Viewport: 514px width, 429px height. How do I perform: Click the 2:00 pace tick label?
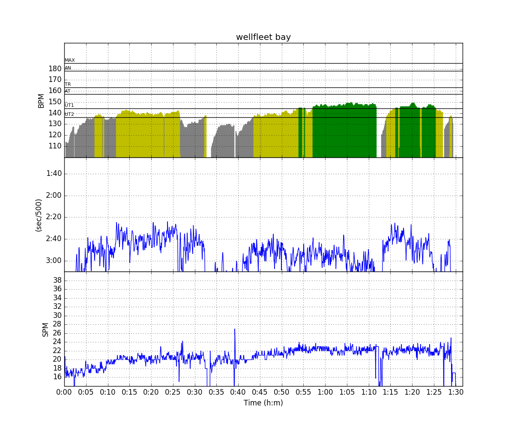pos(54,195)
